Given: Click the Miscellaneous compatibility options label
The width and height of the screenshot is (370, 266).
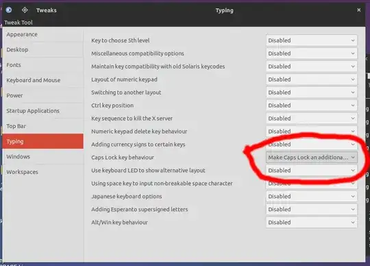Looking at the screenshot, I should tap(138, 53).
